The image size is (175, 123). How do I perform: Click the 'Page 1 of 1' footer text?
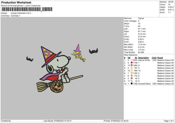tap(169, 121)
